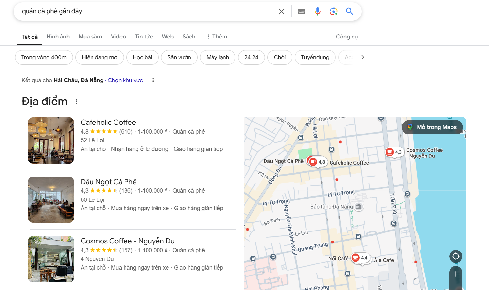The height and width of the screenshot is (290, 489).
Task: Zoom in on the map
Action: click(455, 274)
